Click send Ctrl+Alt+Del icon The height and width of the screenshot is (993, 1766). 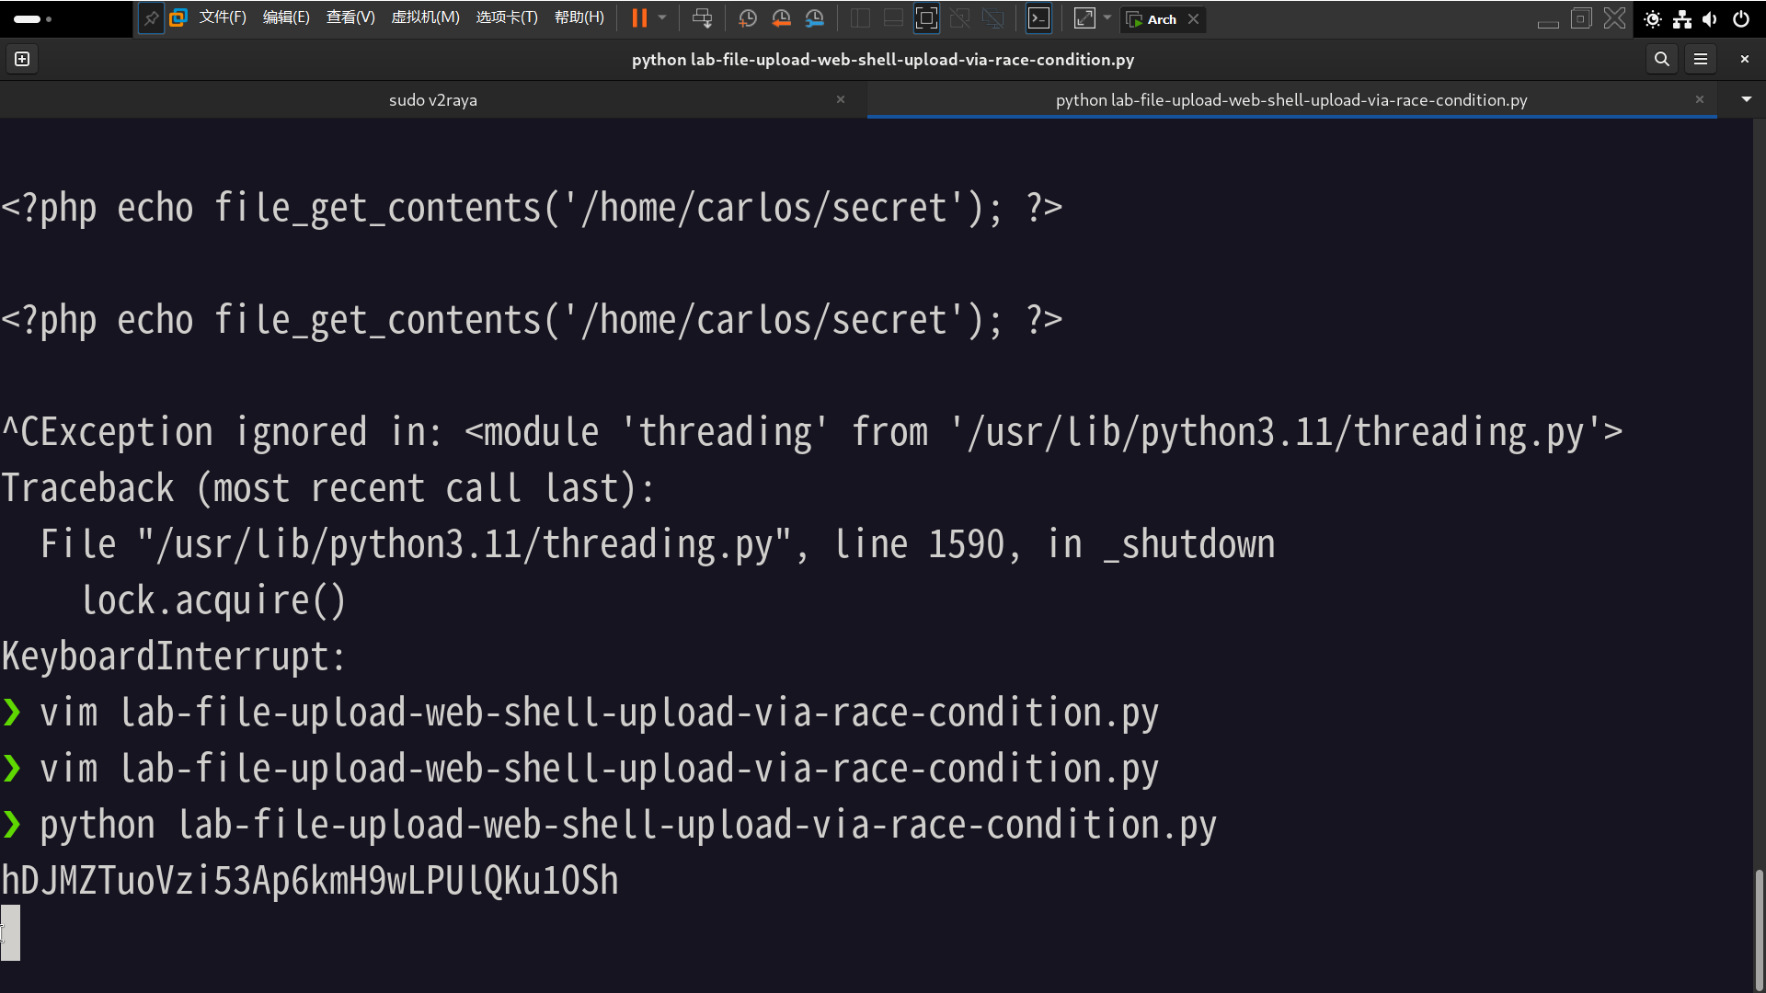702,18
